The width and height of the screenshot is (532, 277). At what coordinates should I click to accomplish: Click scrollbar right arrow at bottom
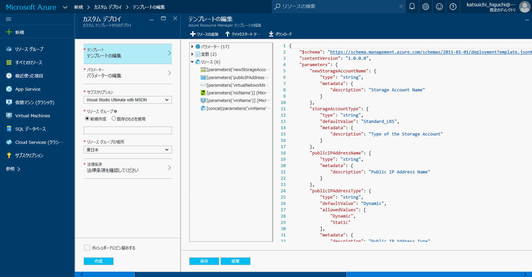click(x=525, y=274)
